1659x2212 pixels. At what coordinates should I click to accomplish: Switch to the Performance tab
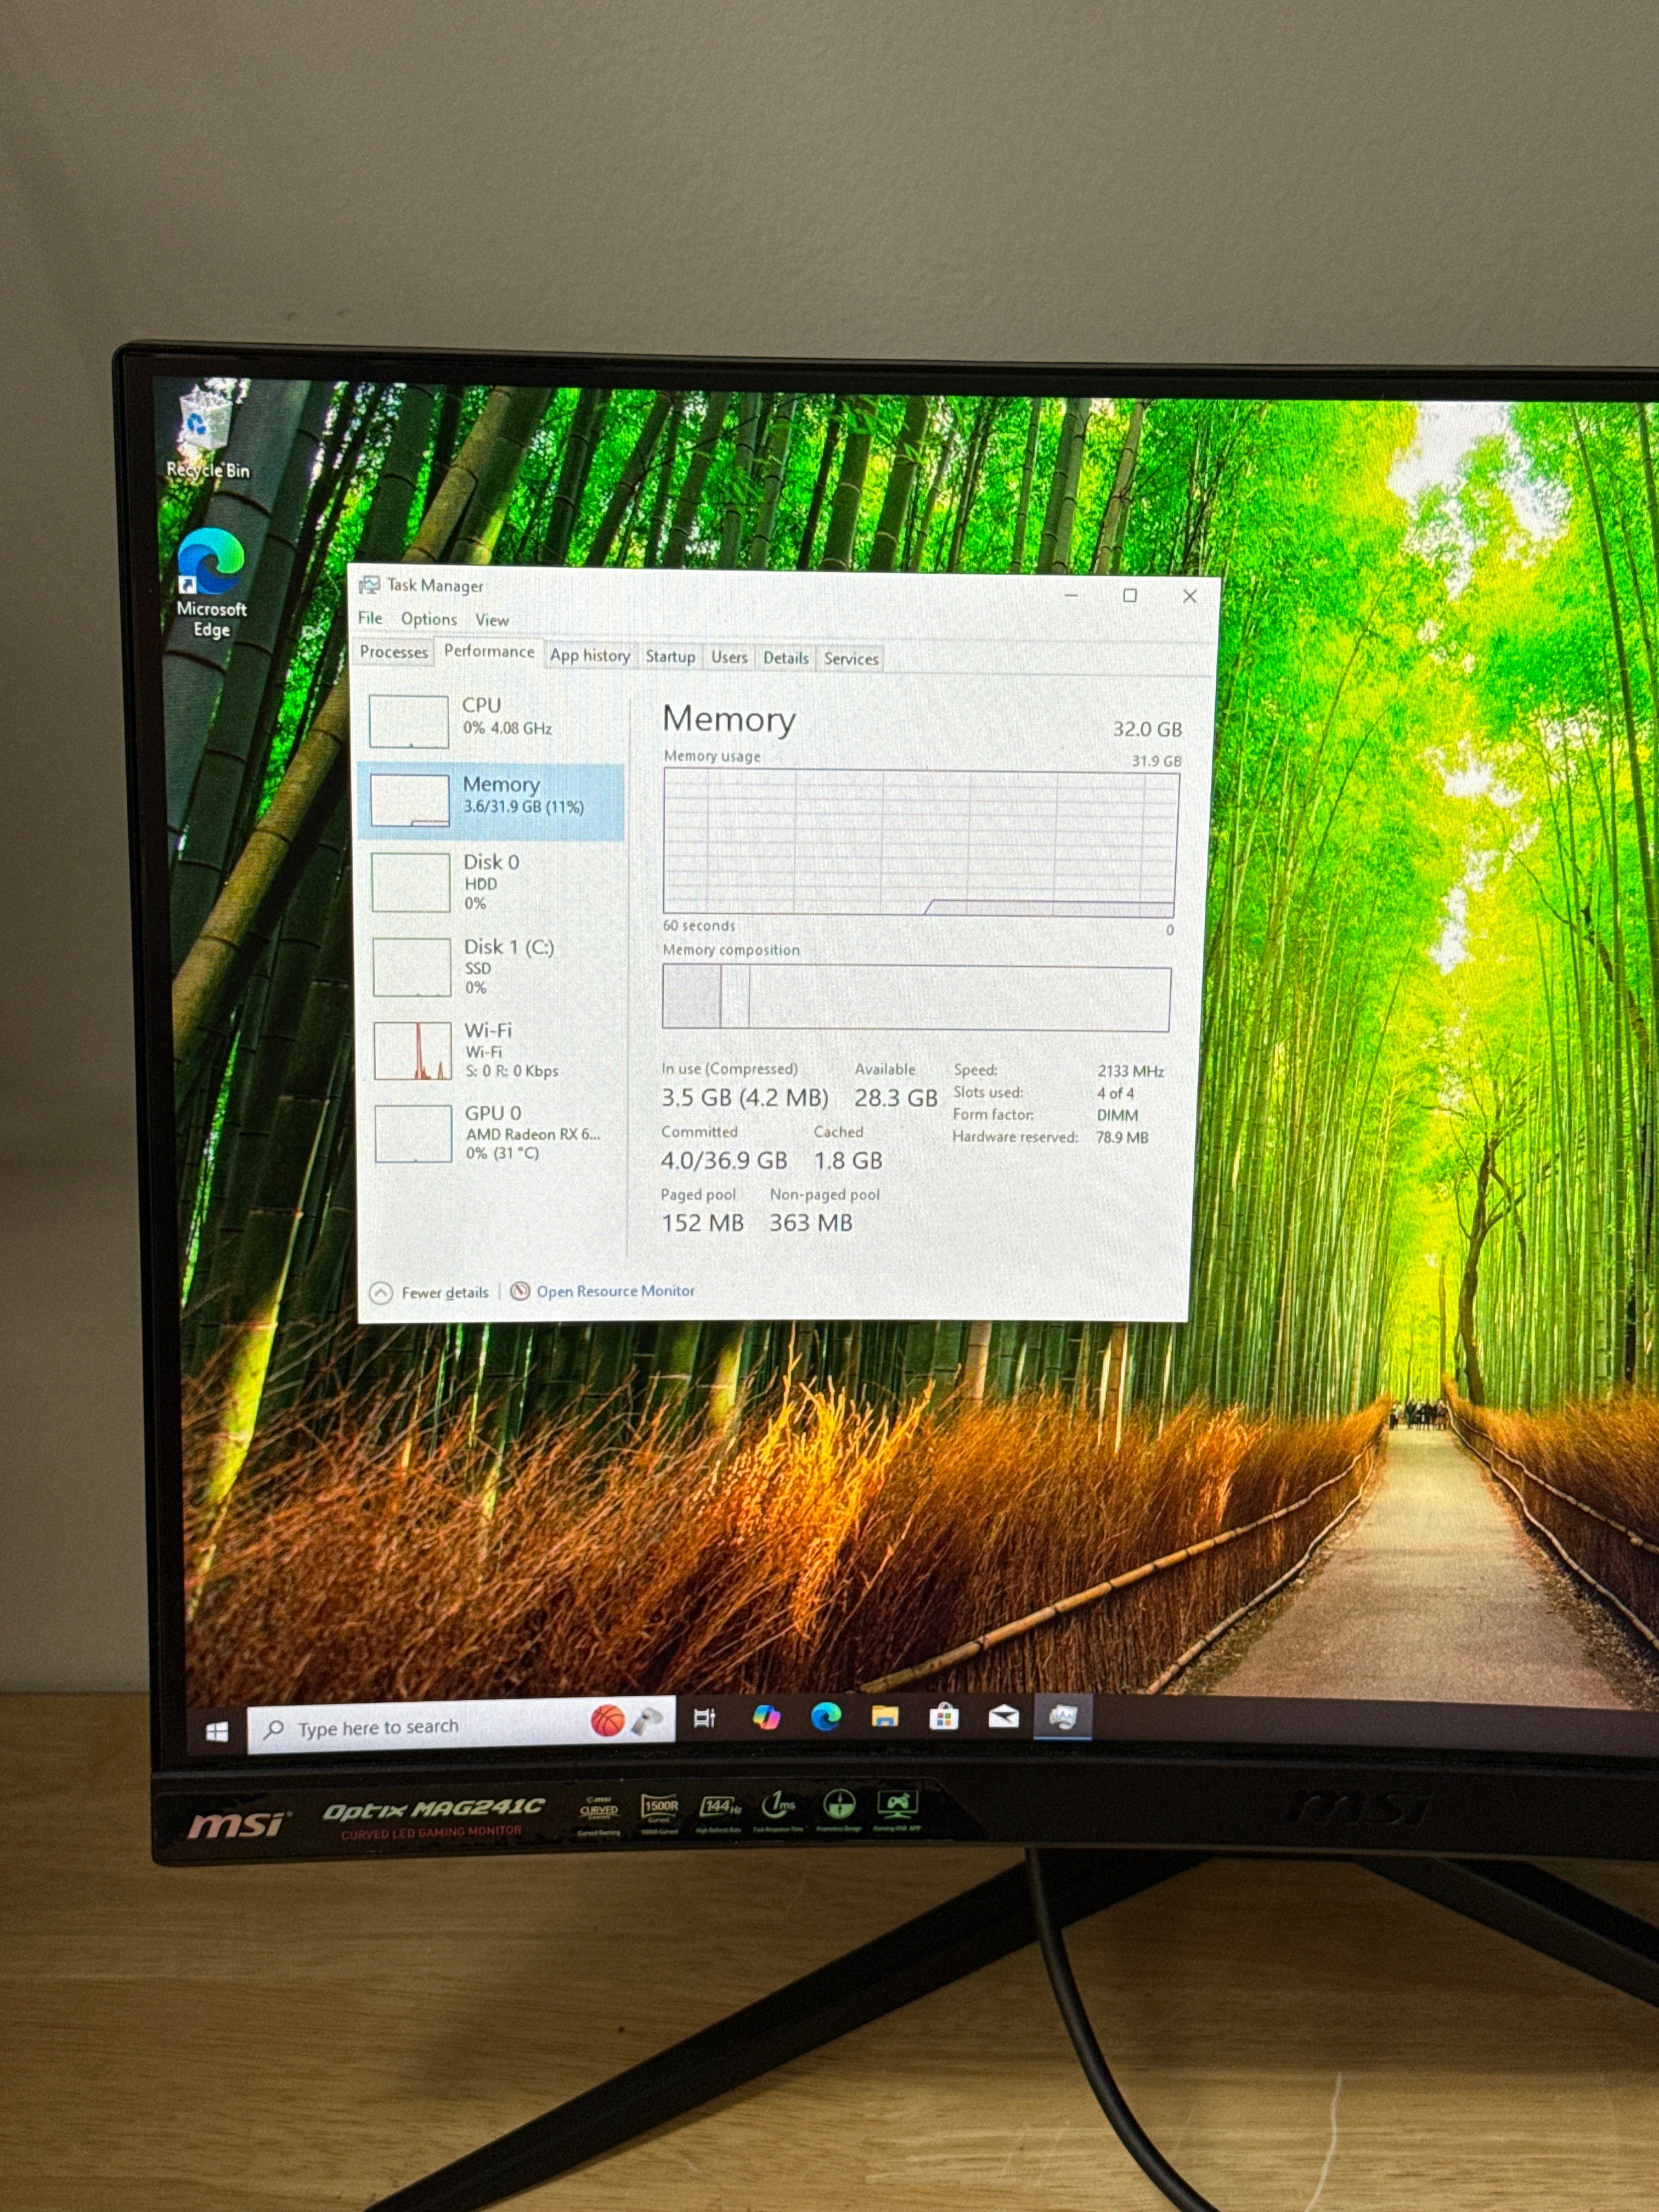click(489, 651)
